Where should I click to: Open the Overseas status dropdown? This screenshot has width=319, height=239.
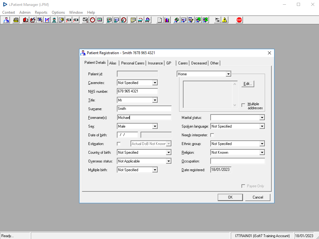[169, 161]
